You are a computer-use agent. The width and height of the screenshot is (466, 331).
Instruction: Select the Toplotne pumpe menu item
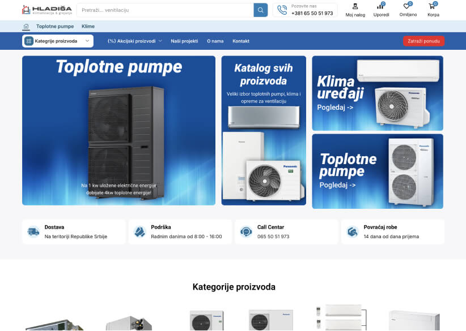(x=54, y=26)
